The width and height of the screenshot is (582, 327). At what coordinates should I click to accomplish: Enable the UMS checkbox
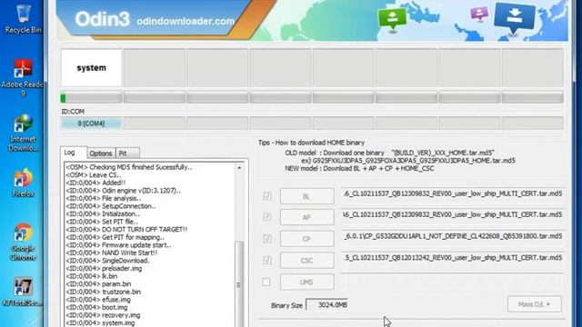[266, 282]
